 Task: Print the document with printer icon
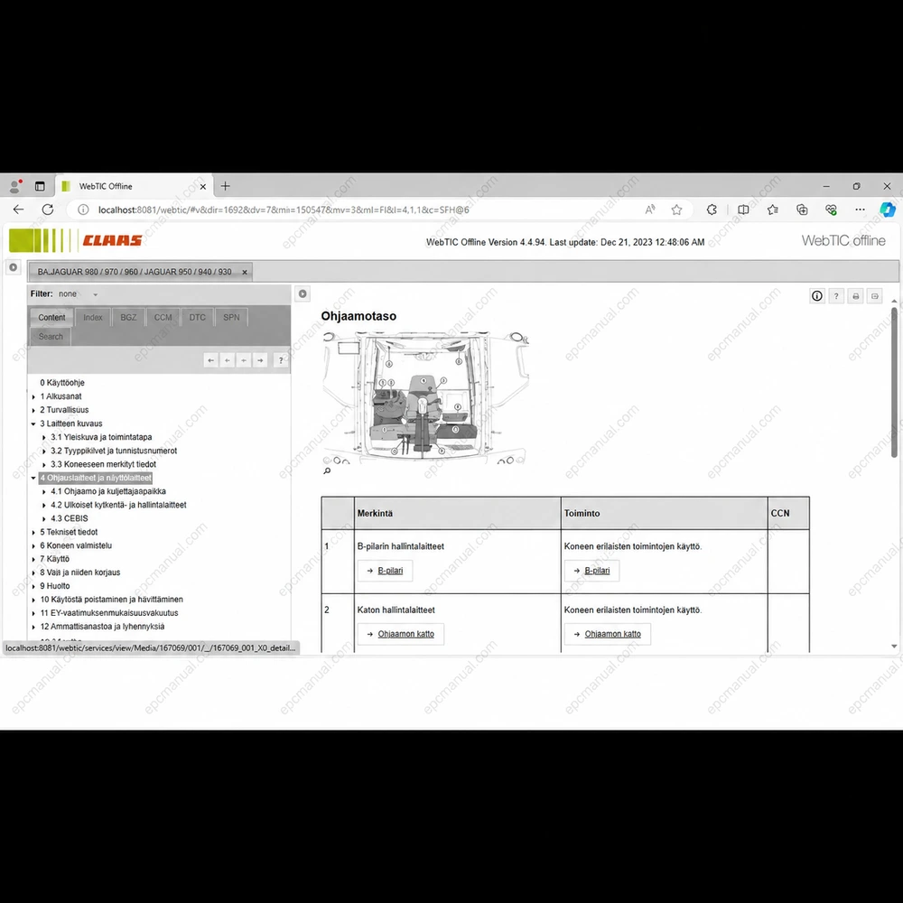pos(856,296)
